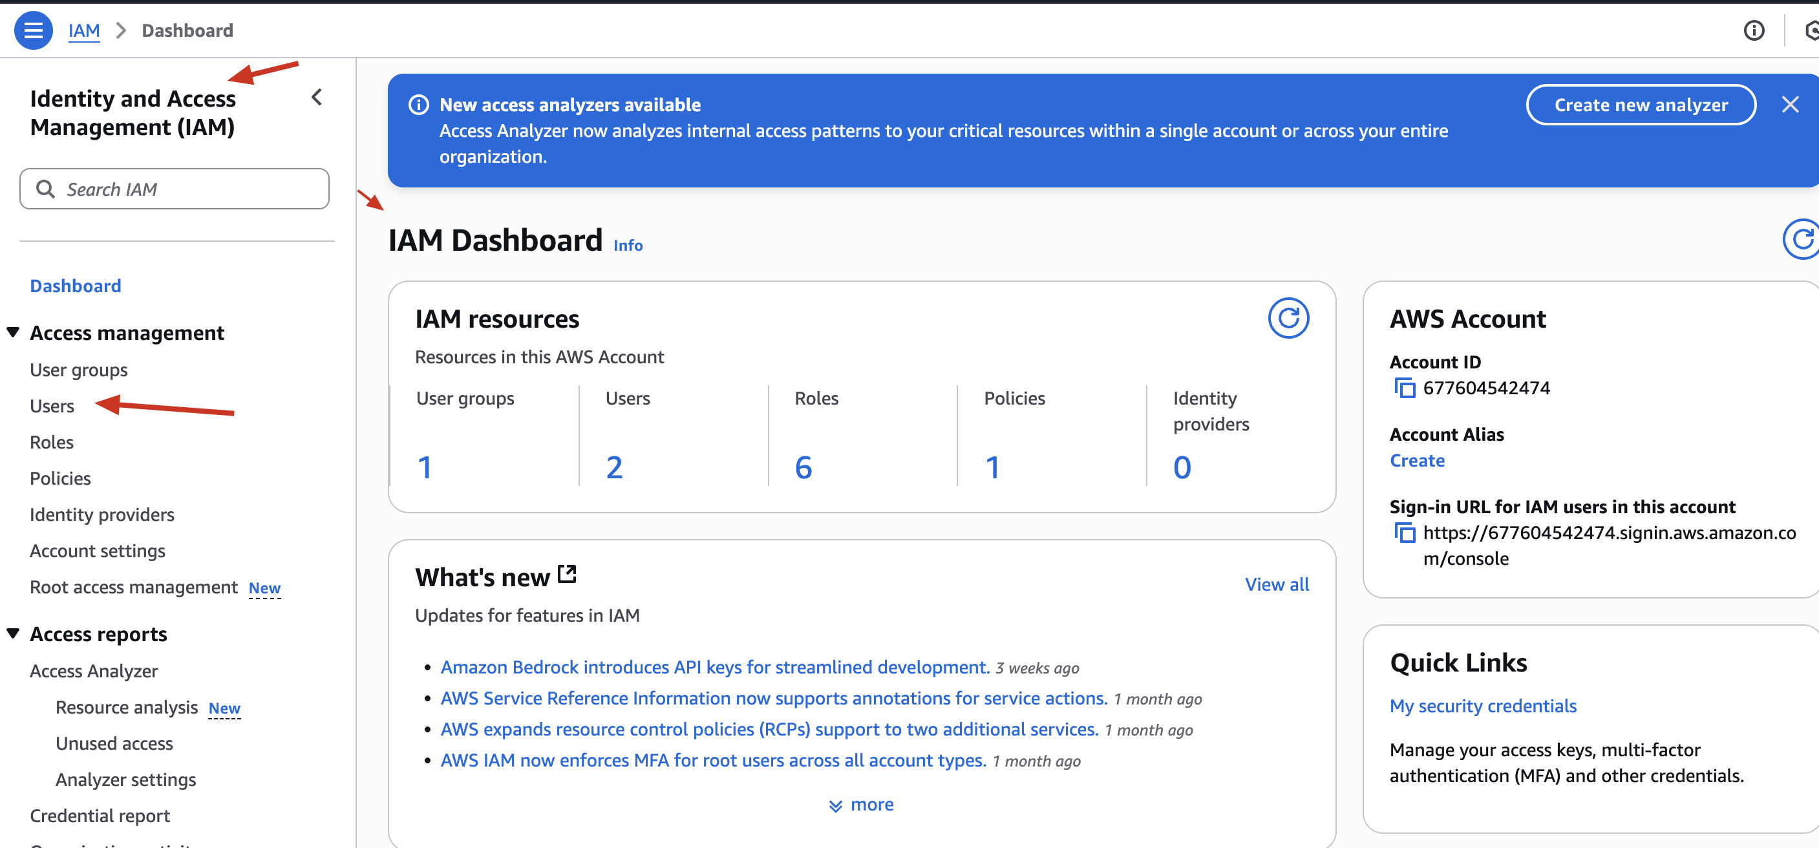Click the User groups count 1

[x=425, y=467]
